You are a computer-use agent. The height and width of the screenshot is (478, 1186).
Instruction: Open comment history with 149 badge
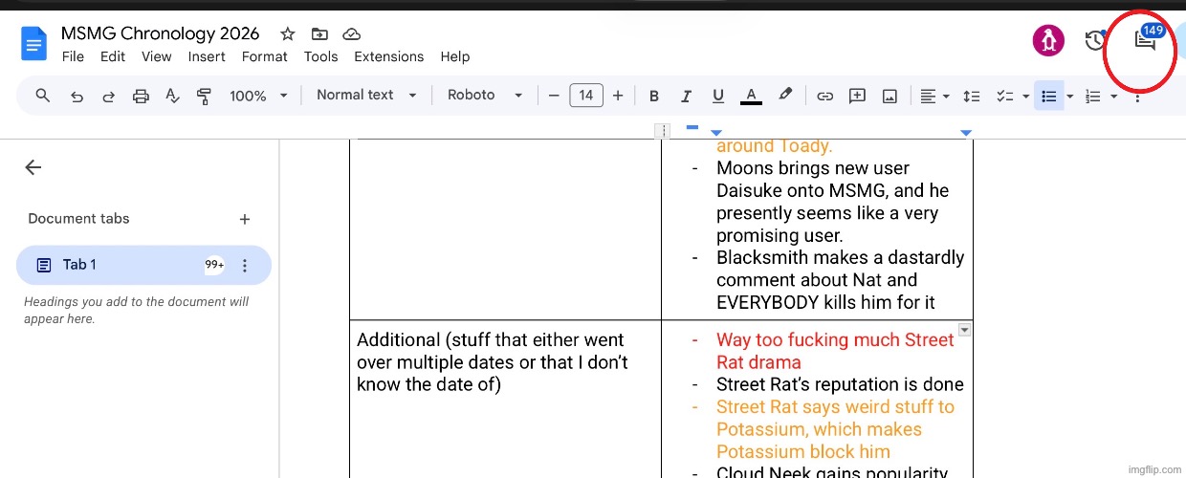(1144, 40)
